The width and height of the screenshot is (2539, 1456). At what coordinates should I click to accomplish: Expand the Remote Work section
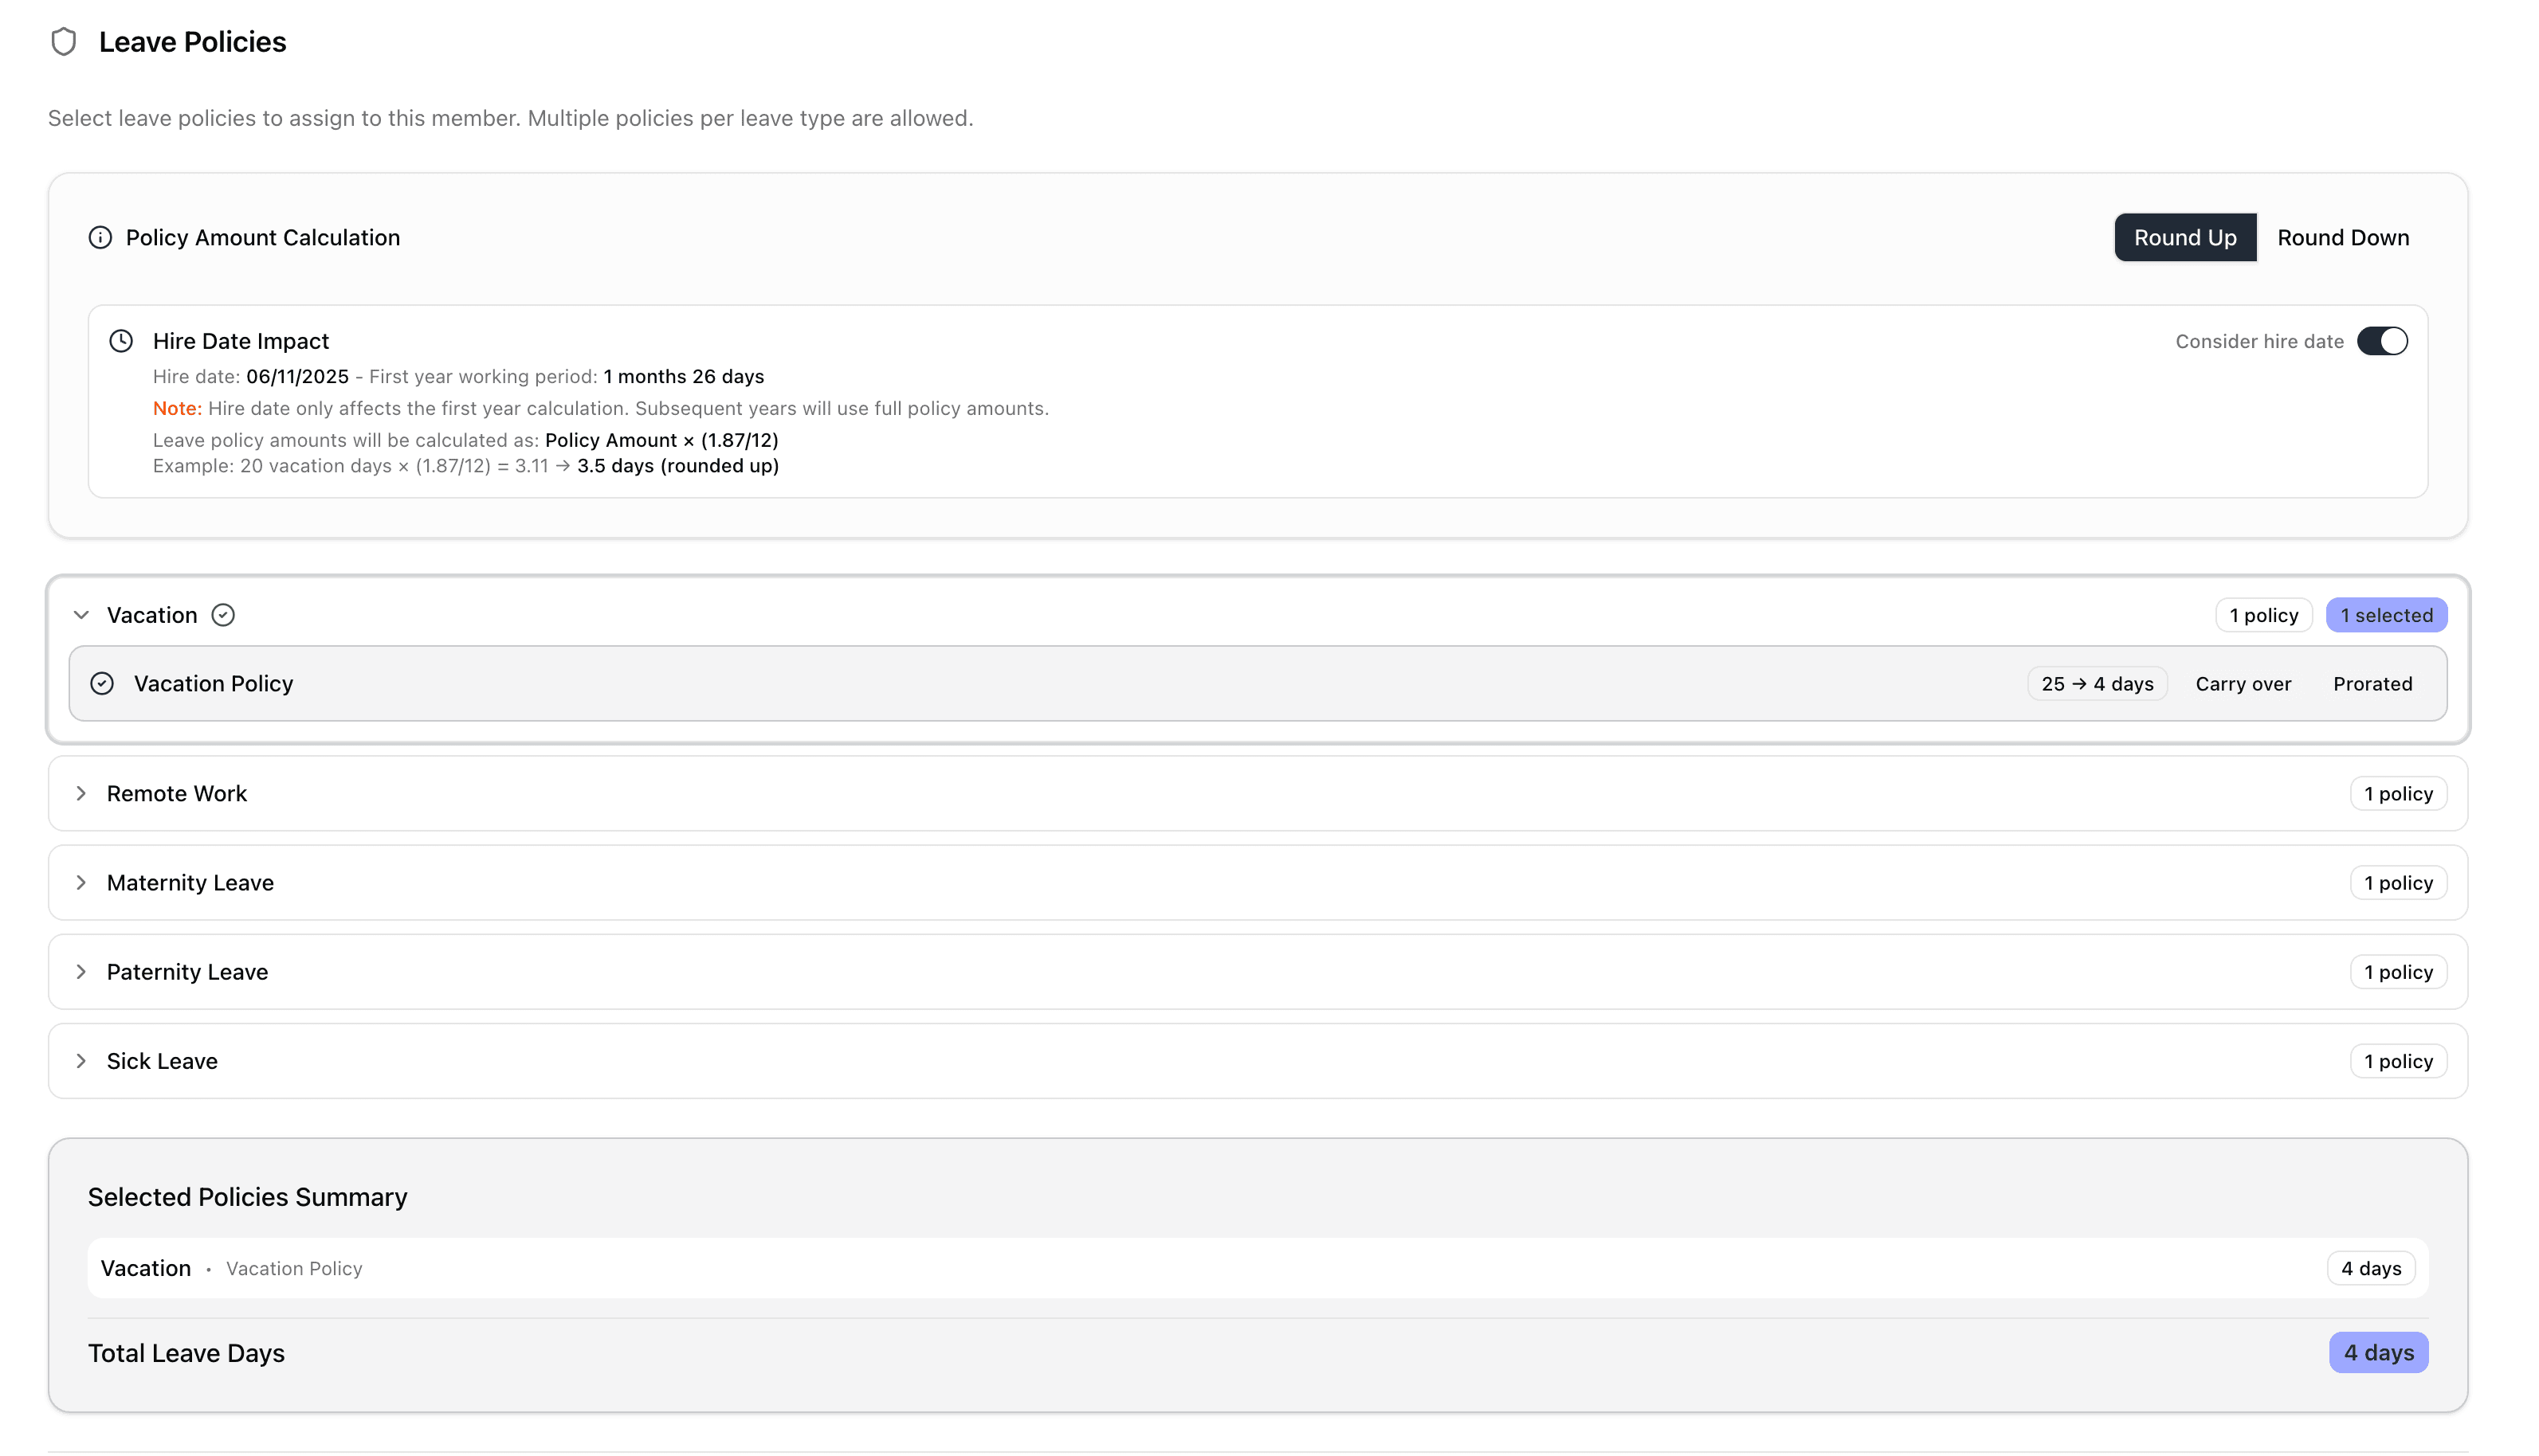point(82,794)
